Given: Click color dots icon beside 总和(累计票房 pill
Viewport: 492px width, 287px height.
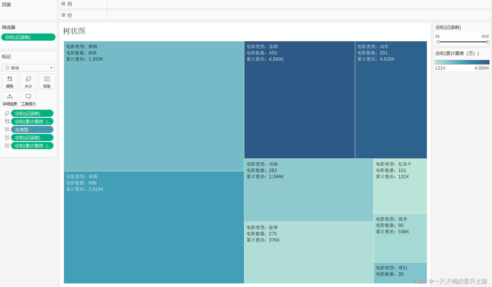Looking at the screenshot, I should (x=7, y=121).
